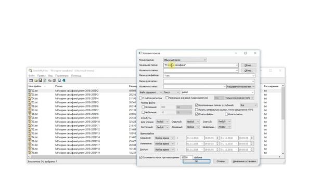
Task: Open the 'Помощь' menu
Action: tap(76, 76)
